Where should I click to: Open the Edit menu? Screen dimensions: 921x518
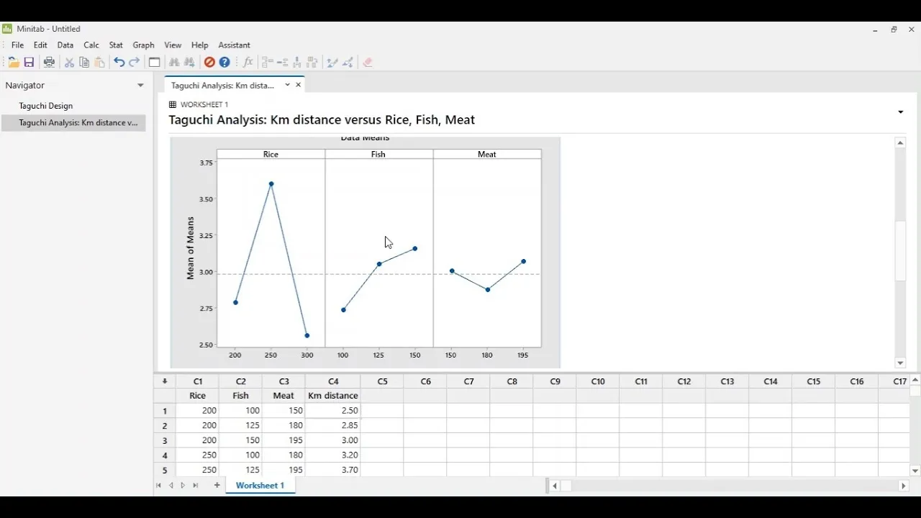[x=40, y=45]
